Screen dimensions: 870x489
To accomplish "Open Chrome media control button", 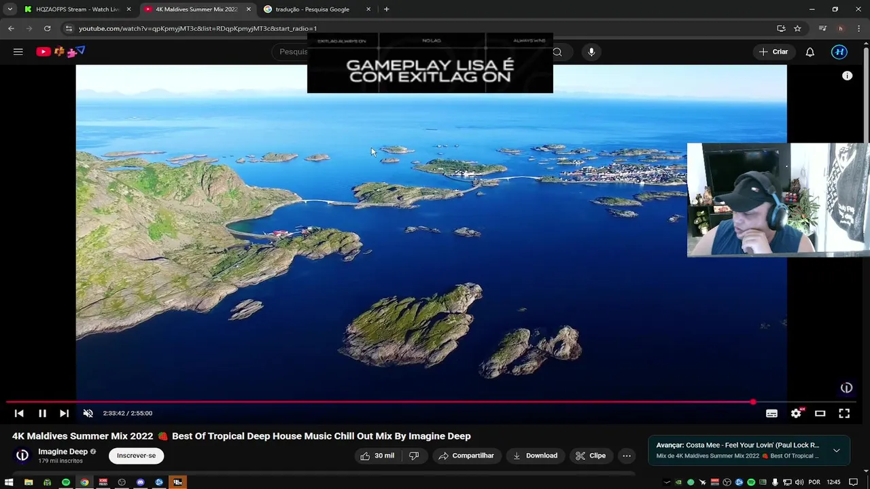I will tap(822, 29).
